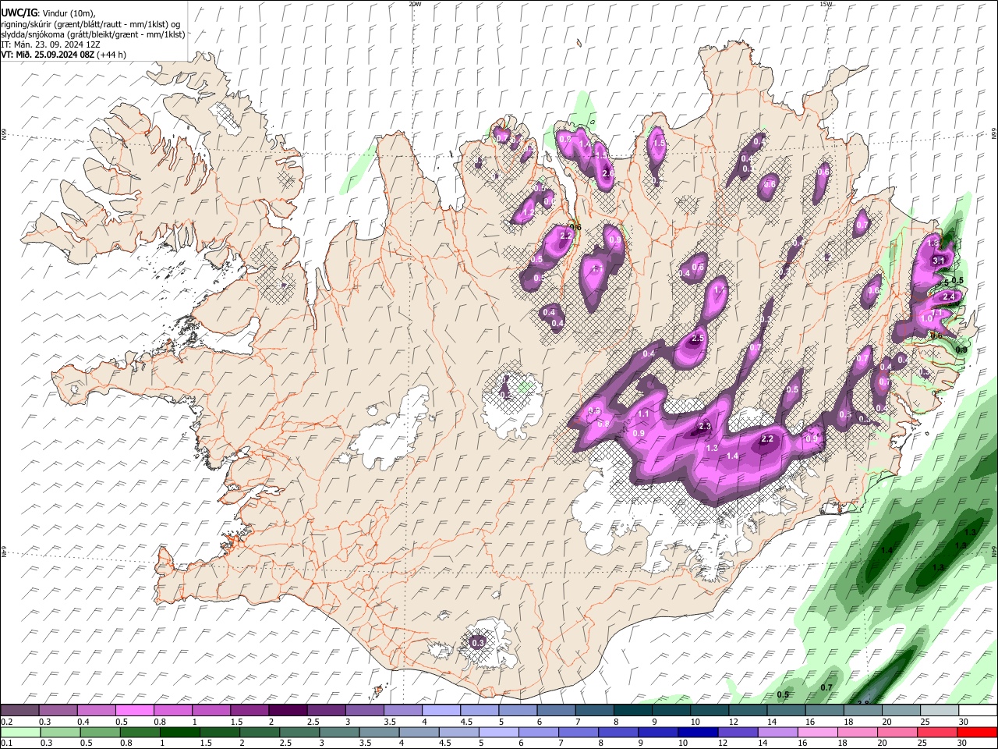Viewport: 998px width, 749px height.
Task: Click the top-row swatch labeled 12
Action: (x=748, y=710)
